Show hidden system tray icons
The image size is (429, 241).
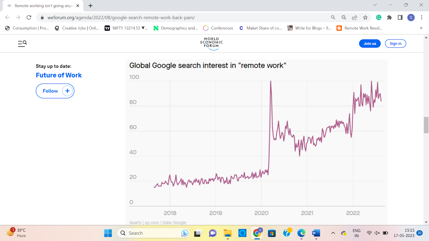[x=333, y=233]
